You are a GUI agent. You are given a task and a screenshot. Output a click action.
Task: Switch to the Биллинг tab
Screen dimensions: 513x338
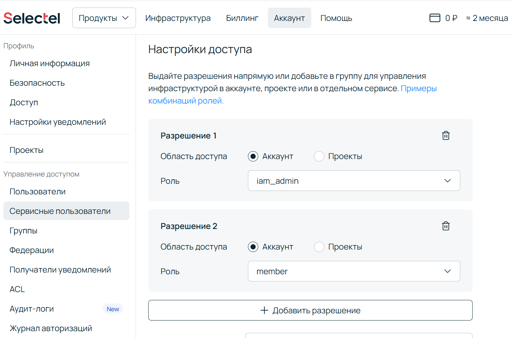coord(242,18)
